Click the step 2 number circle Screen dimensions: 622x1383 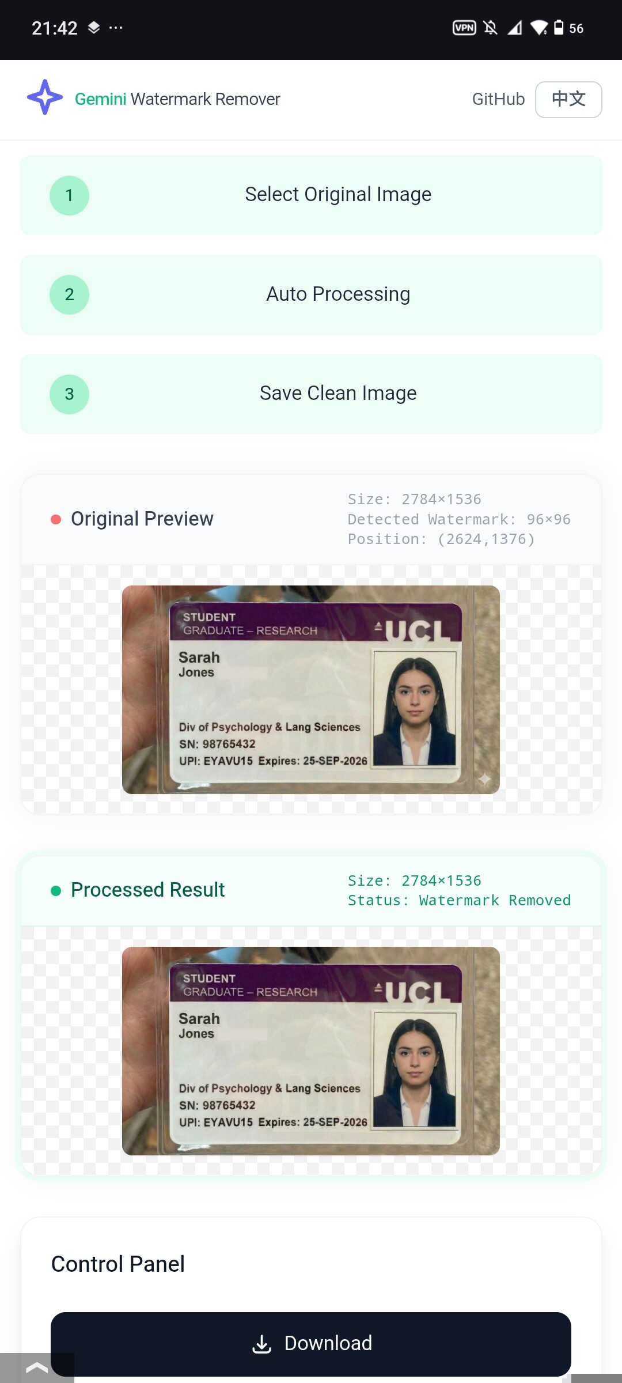point(69,294)
